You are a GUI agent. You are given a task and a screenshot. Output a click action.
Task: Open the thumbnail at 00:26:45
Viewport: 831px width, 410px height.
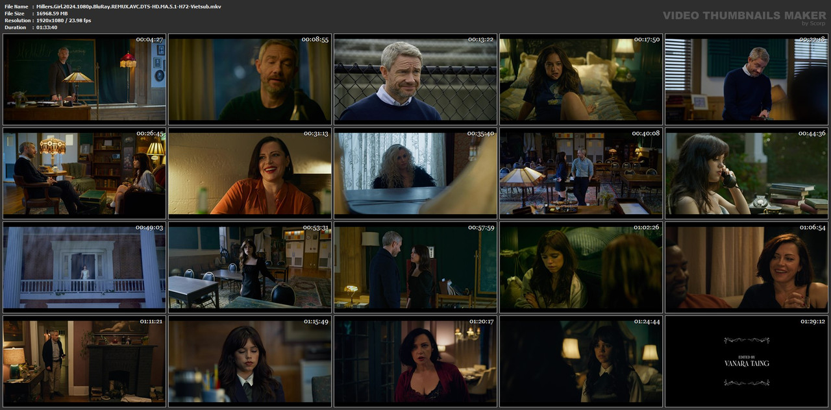[x=84, y=173]
